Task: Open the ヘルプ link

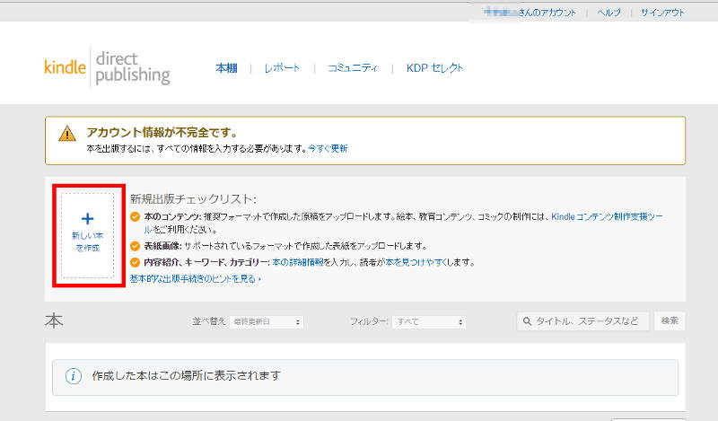Action: click(609, 13)
